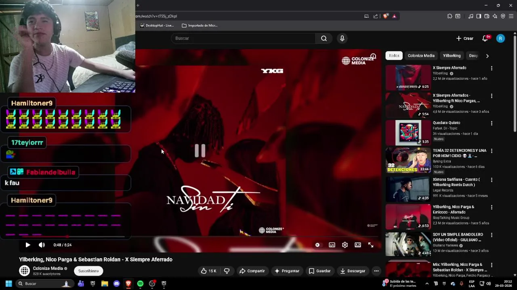
Task: Switch to theater mode in player
Action: [358, 245]
